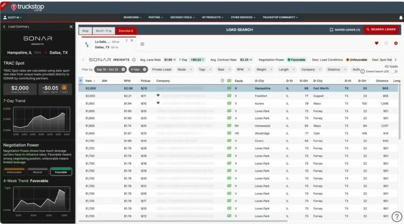This screenshot has width=404, height=224.
Task: Click heart icon on Frankfort row
Action: [158, 96]
